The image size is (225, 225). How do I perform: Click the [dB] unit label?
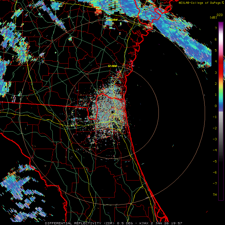tap(213, 17)
